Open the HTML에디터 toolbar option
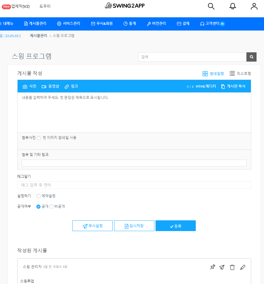Image resolution: width=264 pixels, height=284 pixels. [x=201, y=86]
